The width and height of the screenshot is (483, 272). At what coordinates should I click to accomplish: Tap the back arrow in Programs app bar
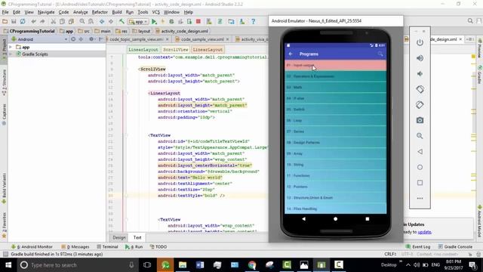tap(291, 54)
